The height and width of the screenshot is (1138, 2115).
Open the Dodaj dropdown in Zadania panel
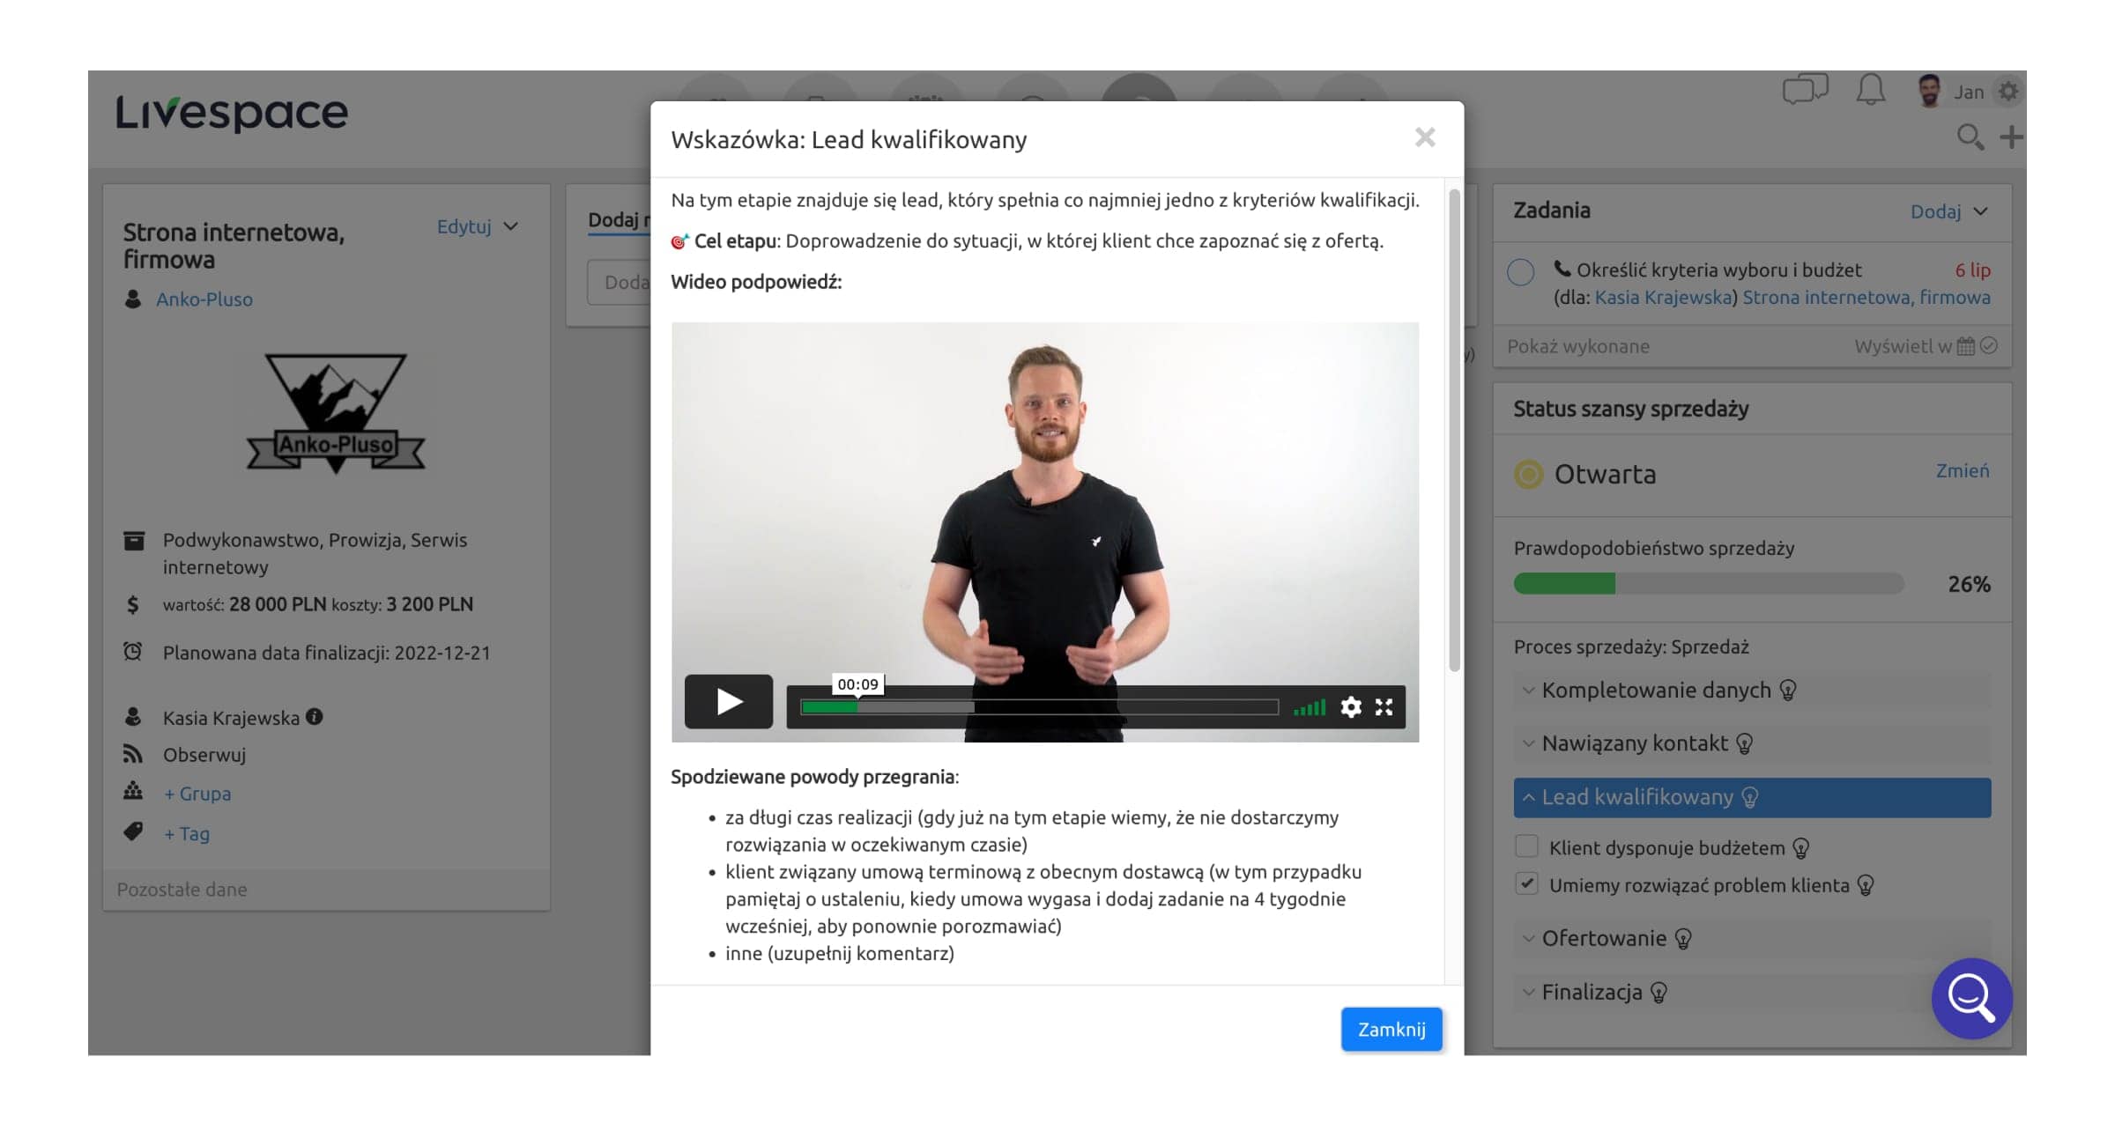click(1948, 211)
